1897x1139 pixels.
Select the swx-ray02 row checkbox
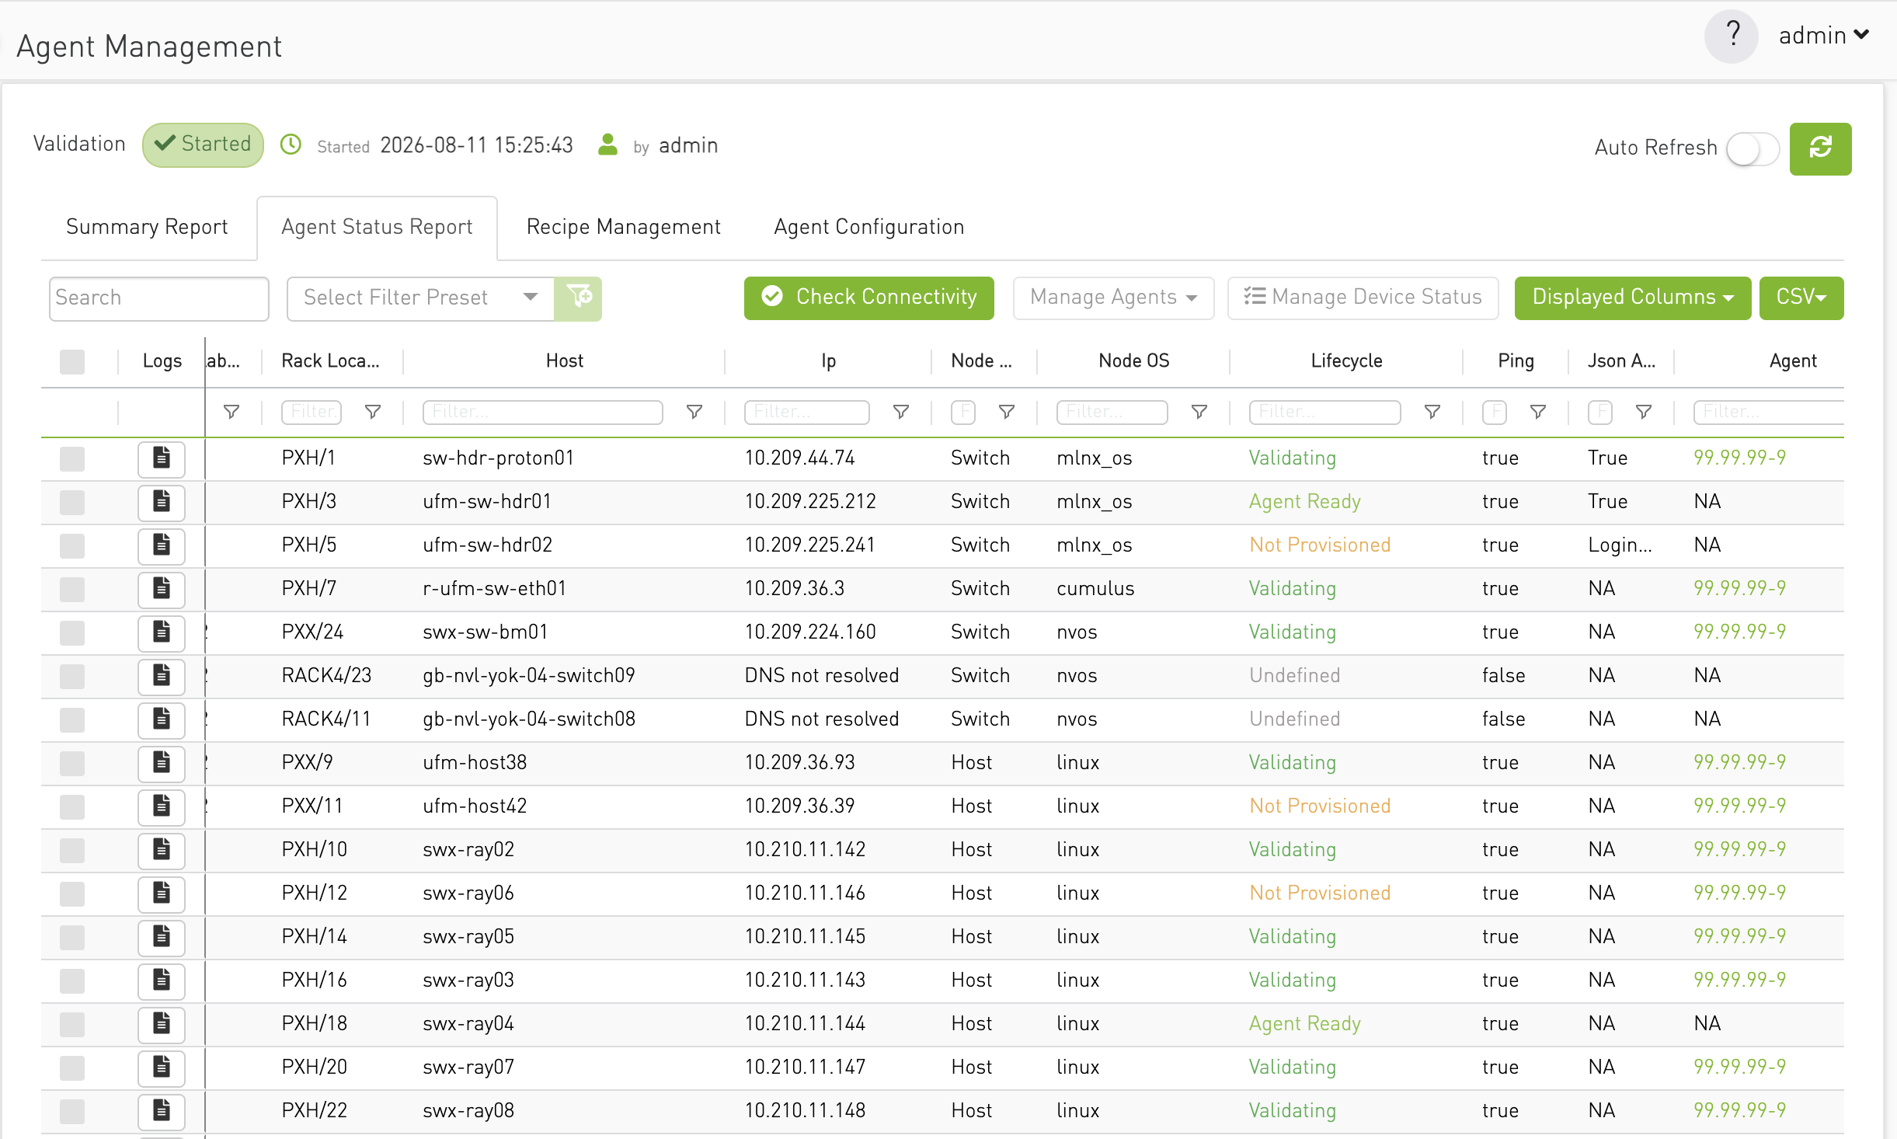tap(72, 850)
